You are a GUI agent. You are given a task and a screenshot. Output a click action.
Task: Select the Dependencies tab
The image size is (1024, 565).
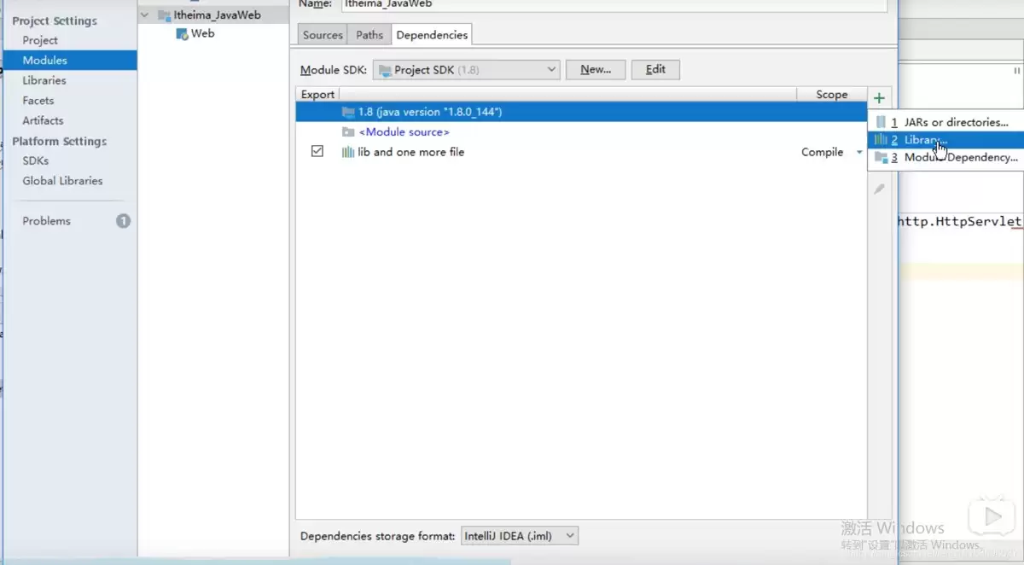point(432,35)
